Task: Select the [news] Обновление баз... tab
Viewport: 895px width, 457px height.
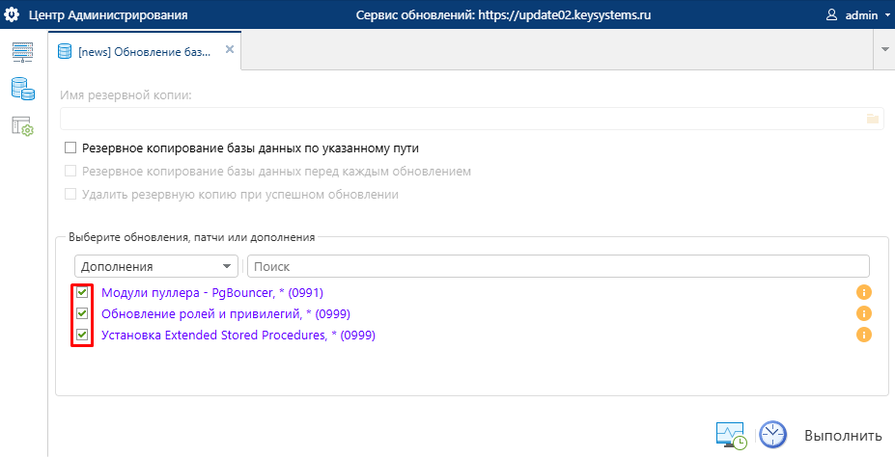Action: click(145, 51)
